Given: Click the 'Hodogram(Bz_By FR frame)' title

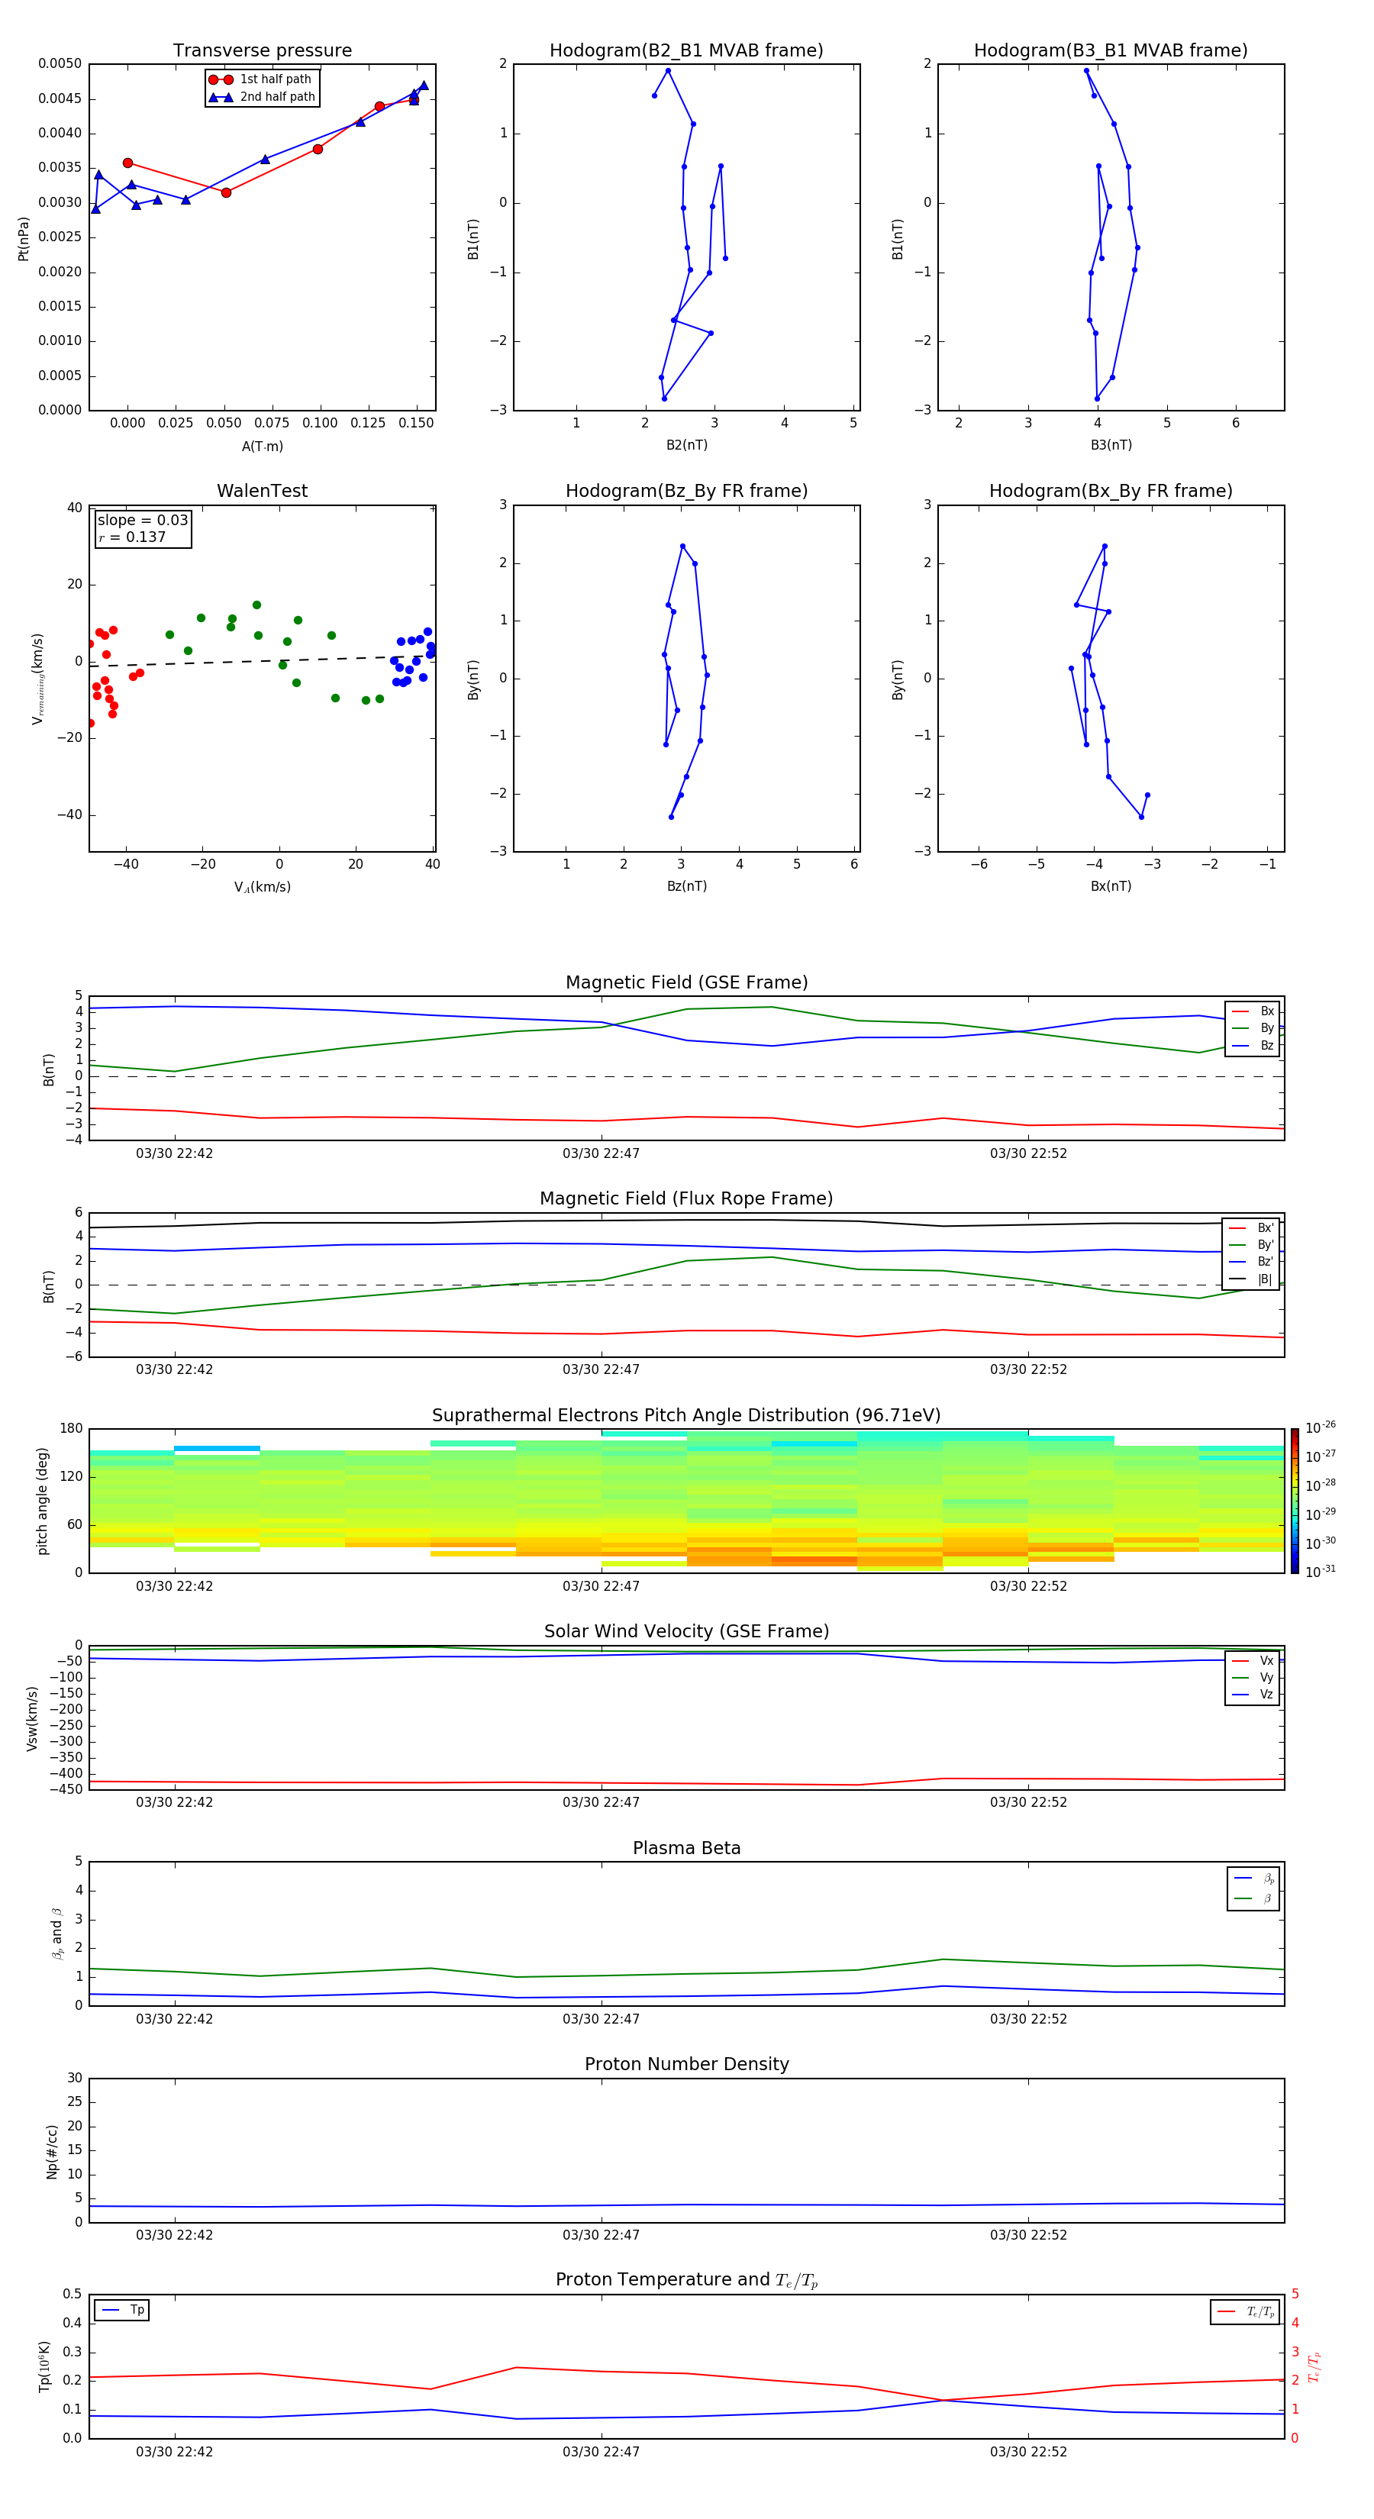Looking at the screenshot, I should [x=686, y=491].
